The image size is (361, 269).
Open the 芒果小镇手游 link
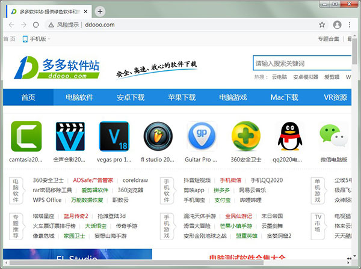(x=236, y=226)
